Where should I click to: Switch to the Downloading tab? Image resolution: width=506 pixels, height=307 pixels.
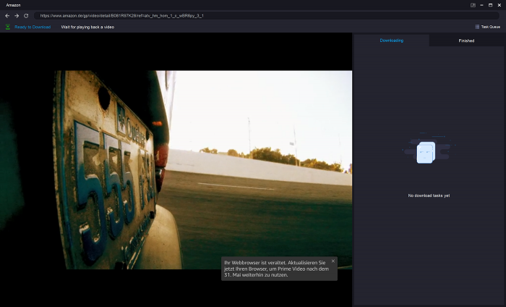coord(392,41)
